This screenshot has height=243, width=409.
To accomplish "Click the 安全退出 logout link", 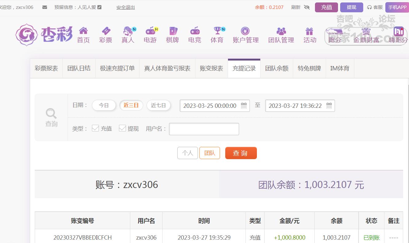I will click(125, 7).
